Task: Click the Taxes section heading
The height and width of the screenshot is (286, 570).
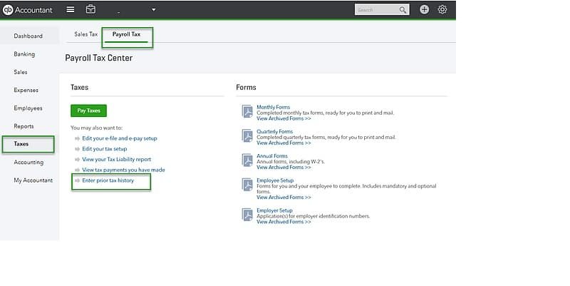Action: [80, 87]
